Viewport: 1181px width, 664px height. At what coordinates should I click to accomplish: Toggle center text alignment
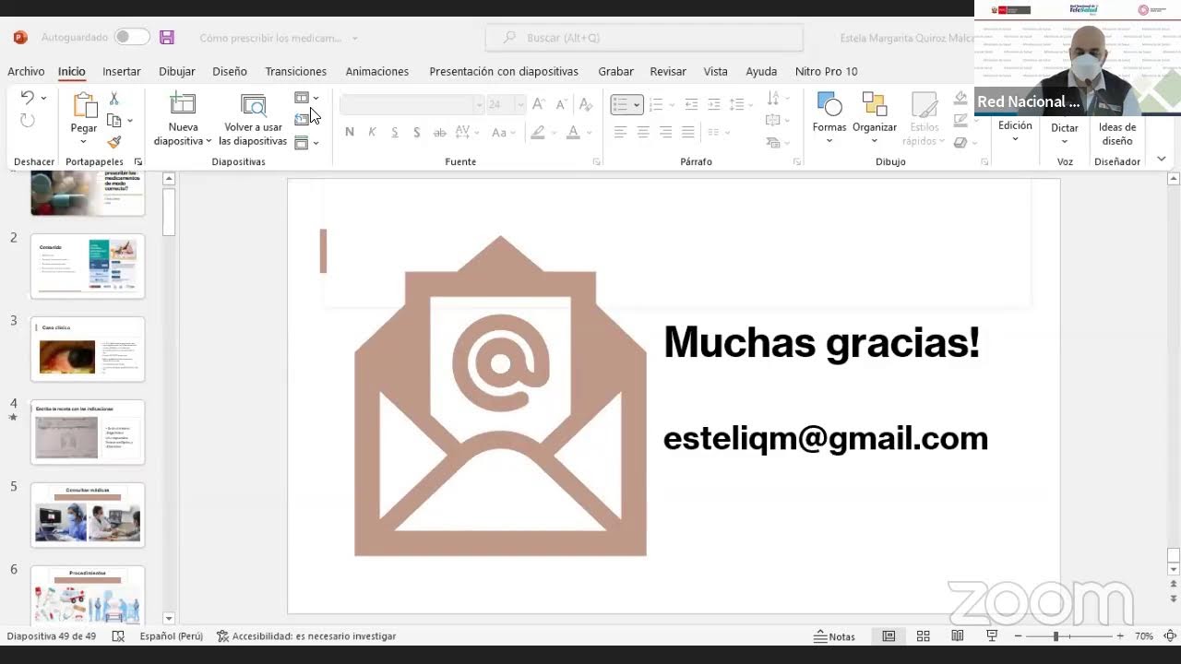(643, 132)
